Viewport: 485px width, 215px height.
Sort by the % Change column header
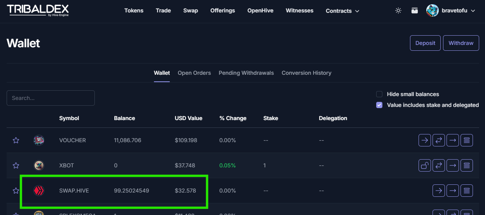click(233, 118)
